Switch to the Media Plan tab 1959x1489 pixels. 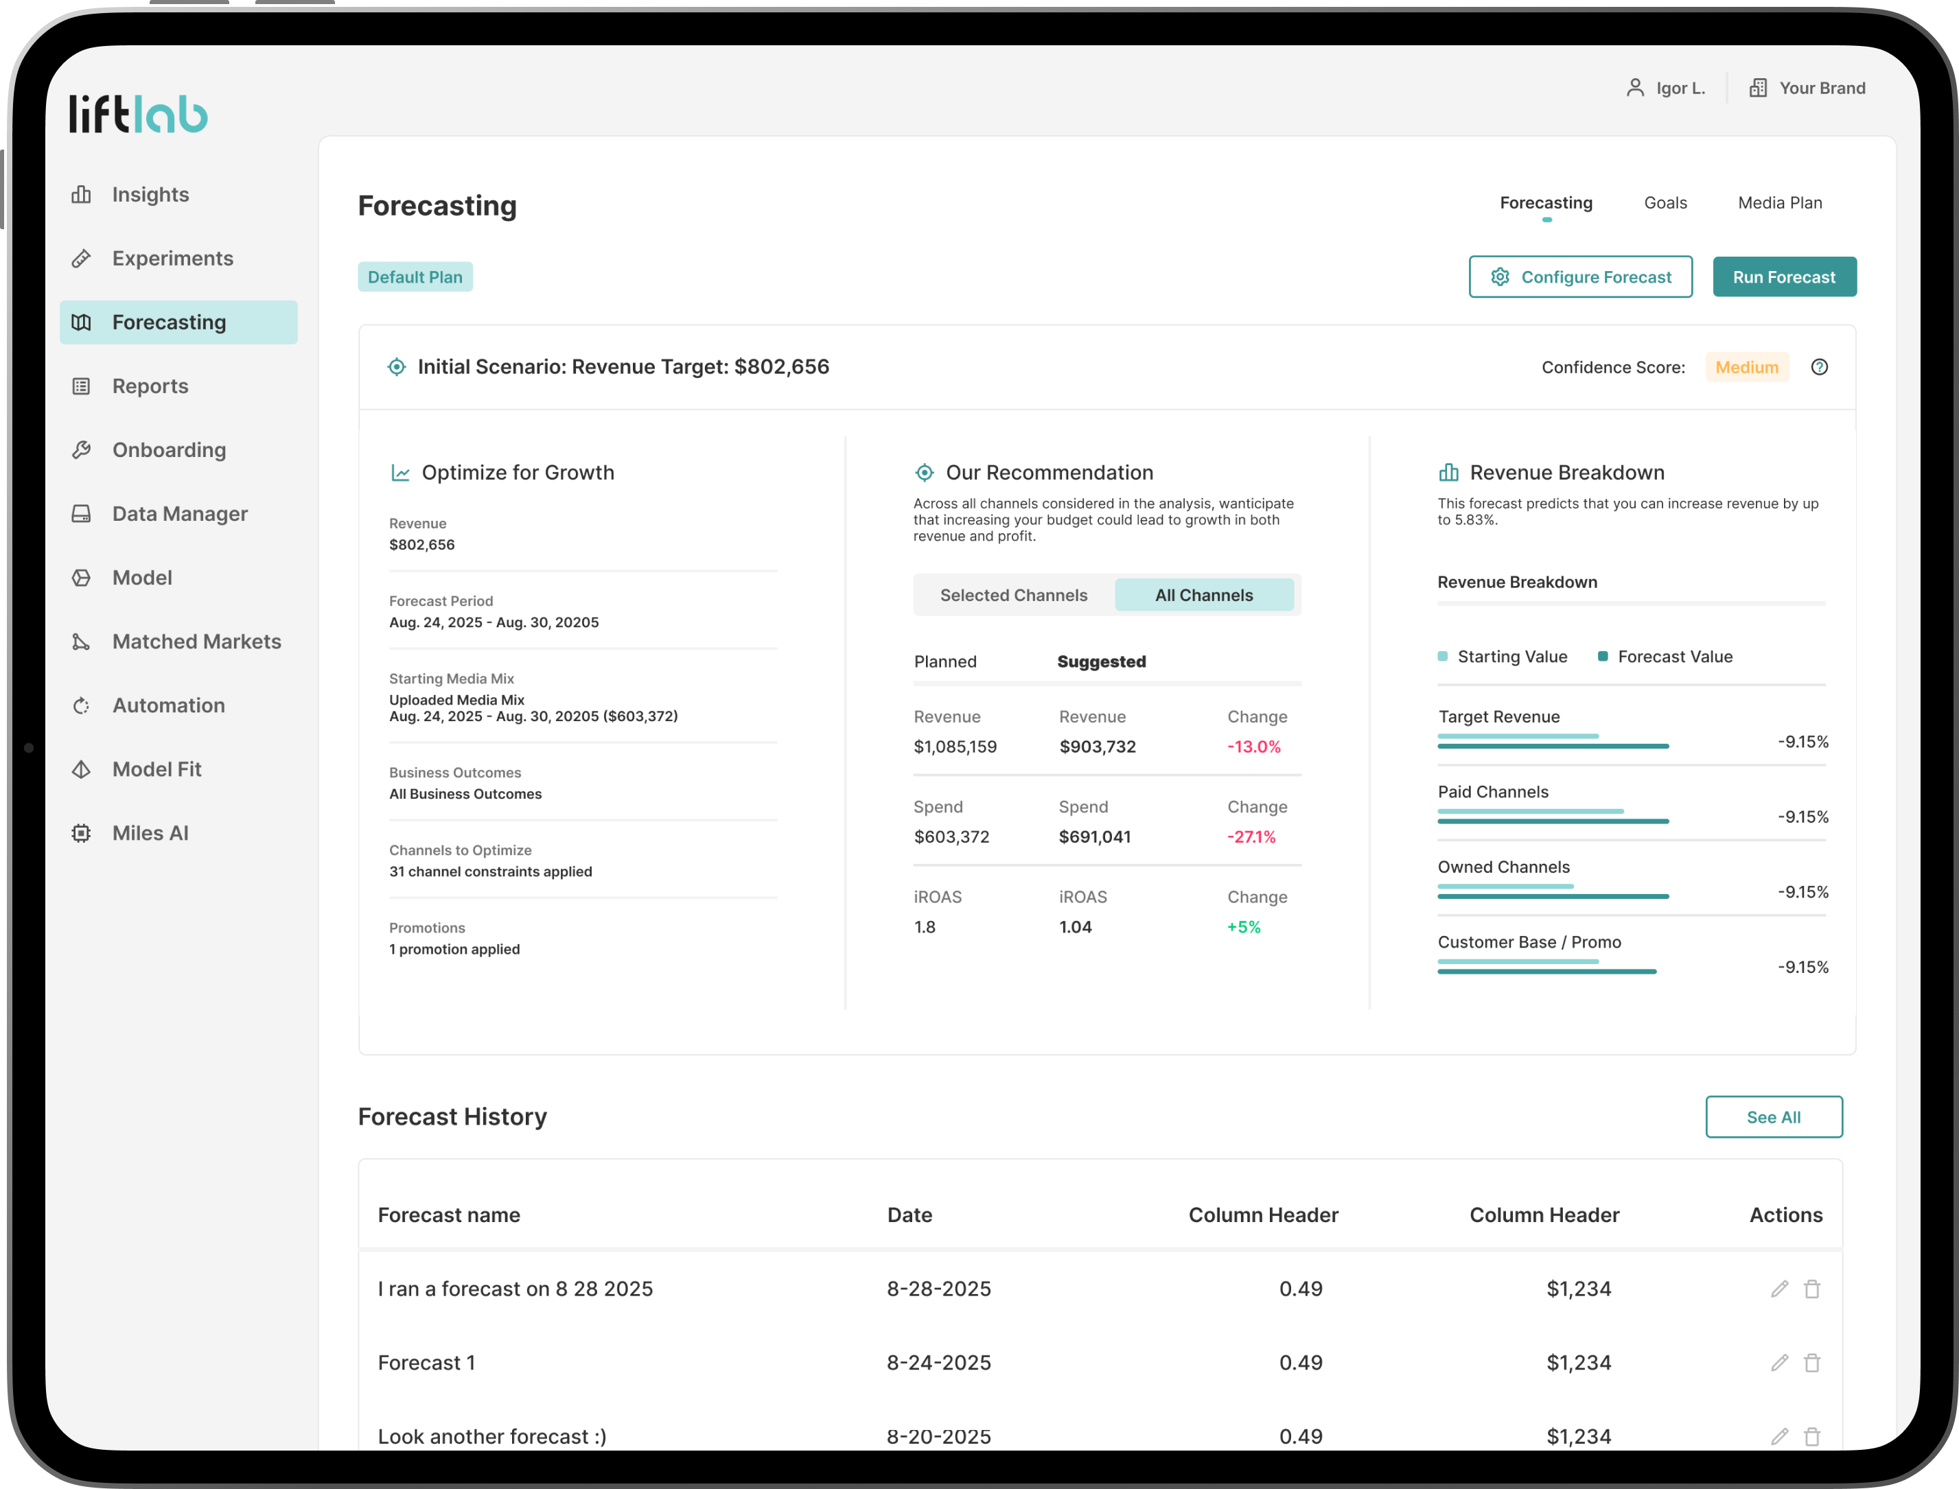click(1779, 203)
